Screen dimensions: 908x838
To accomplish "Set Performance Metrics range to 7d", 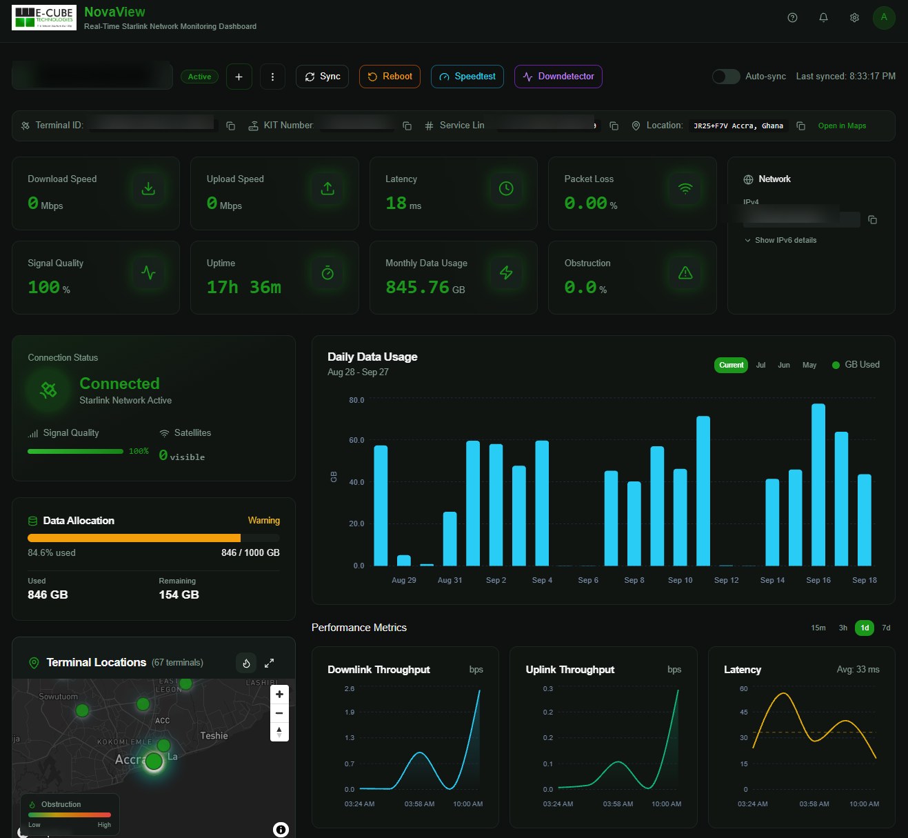I will [x=886, y=628].
